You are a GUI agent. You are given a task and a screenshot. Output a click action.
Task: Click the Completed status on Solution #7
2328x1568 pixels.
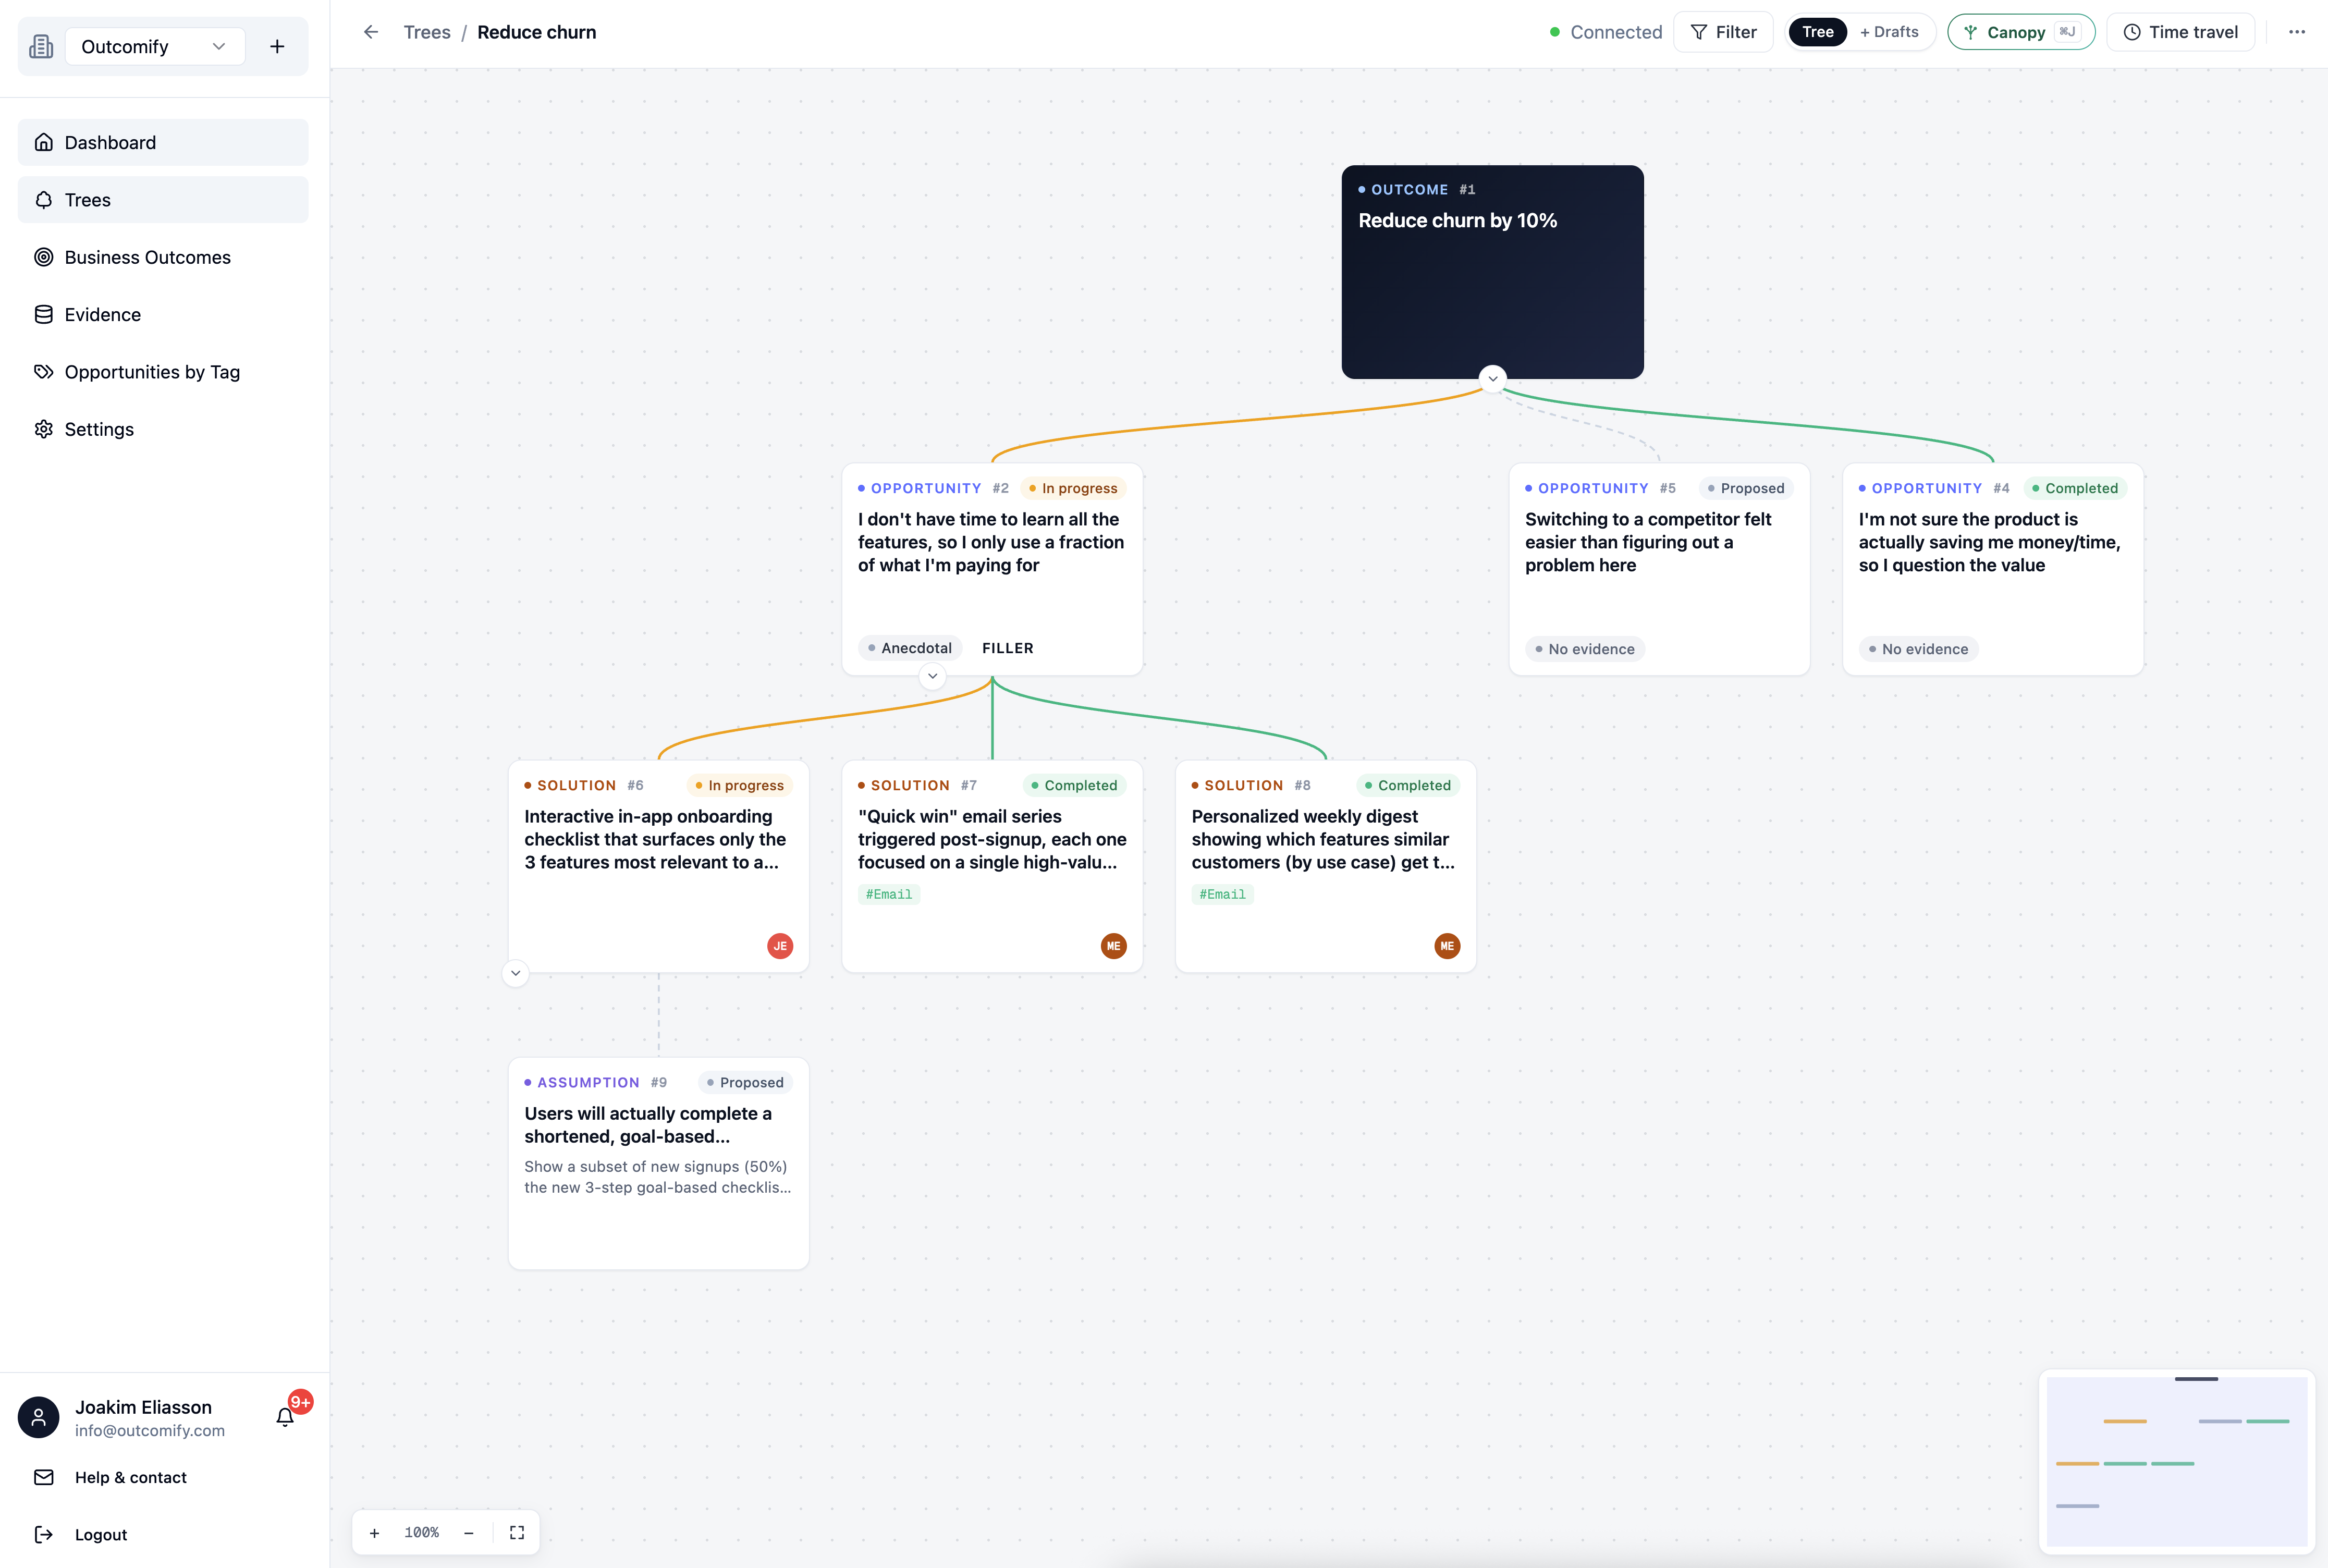(1074, 785)
